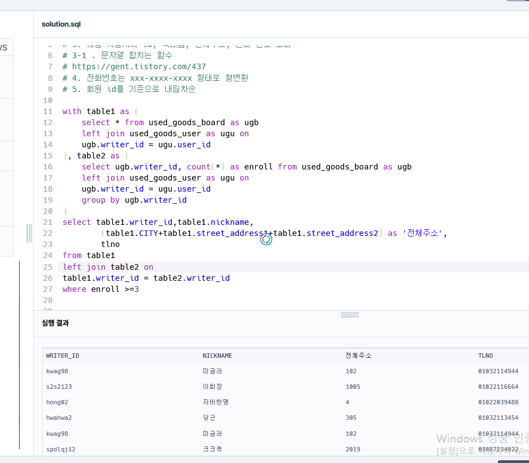Click line number 11 in the gutter
Screen dimensions: 529x463
point(48,111)
